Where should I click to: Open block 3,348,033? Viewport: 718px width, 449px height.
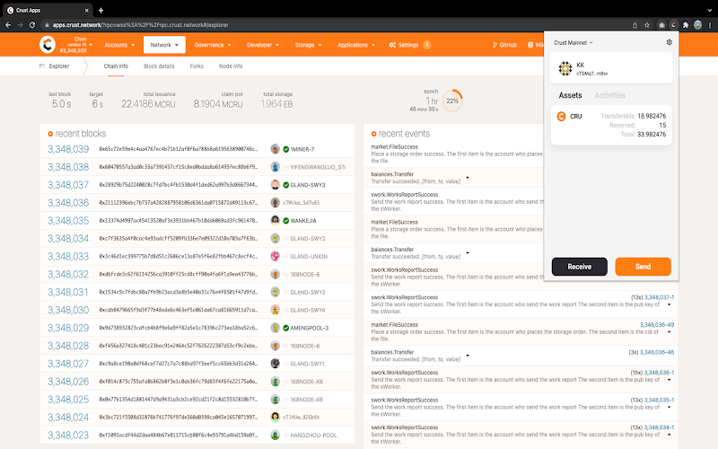pyautogui.click(x=68, y=257)
